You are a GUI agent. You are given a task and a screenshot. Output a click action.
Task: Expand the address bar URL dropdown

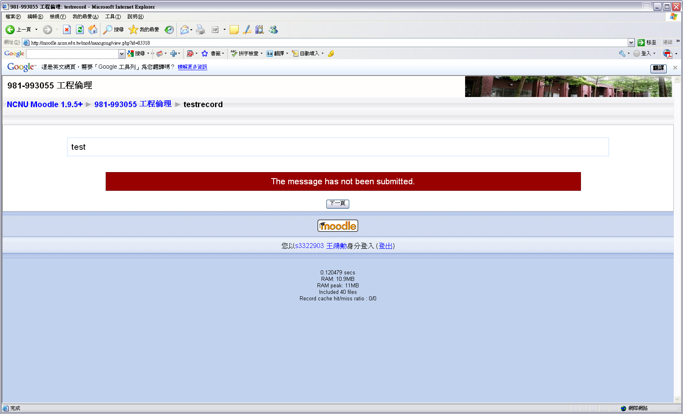pyautogui.click(x=631, y=43)
